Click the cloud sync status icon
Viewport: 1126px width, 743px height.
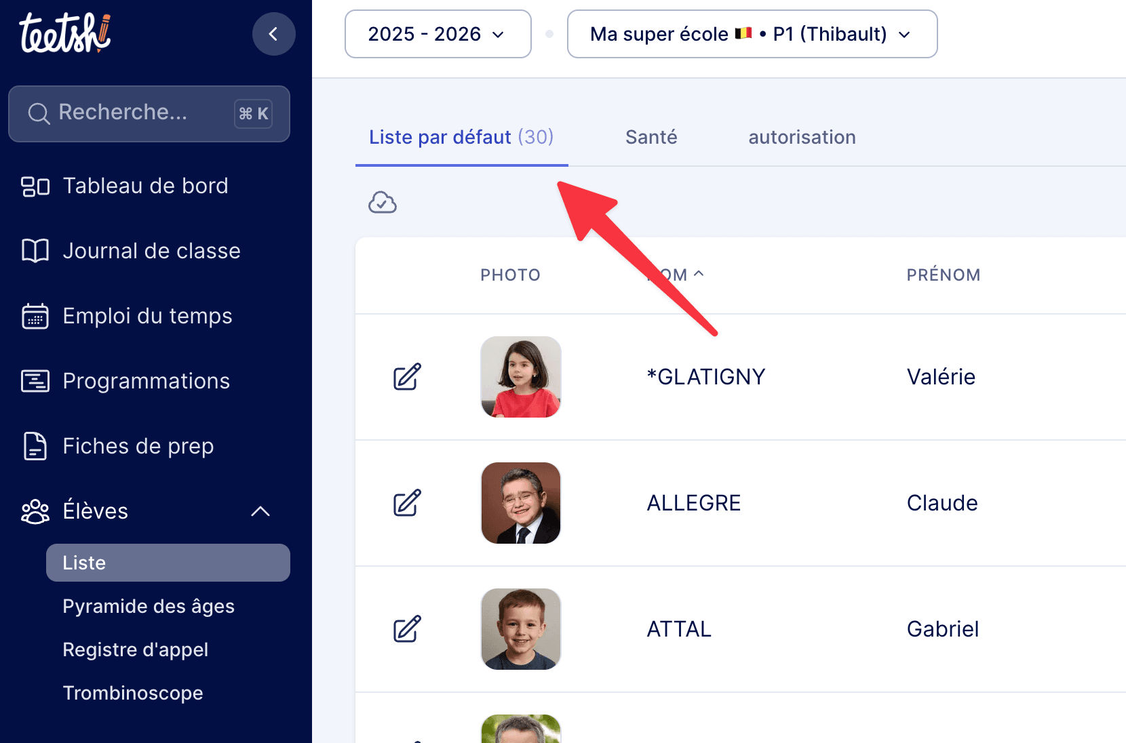383,202
